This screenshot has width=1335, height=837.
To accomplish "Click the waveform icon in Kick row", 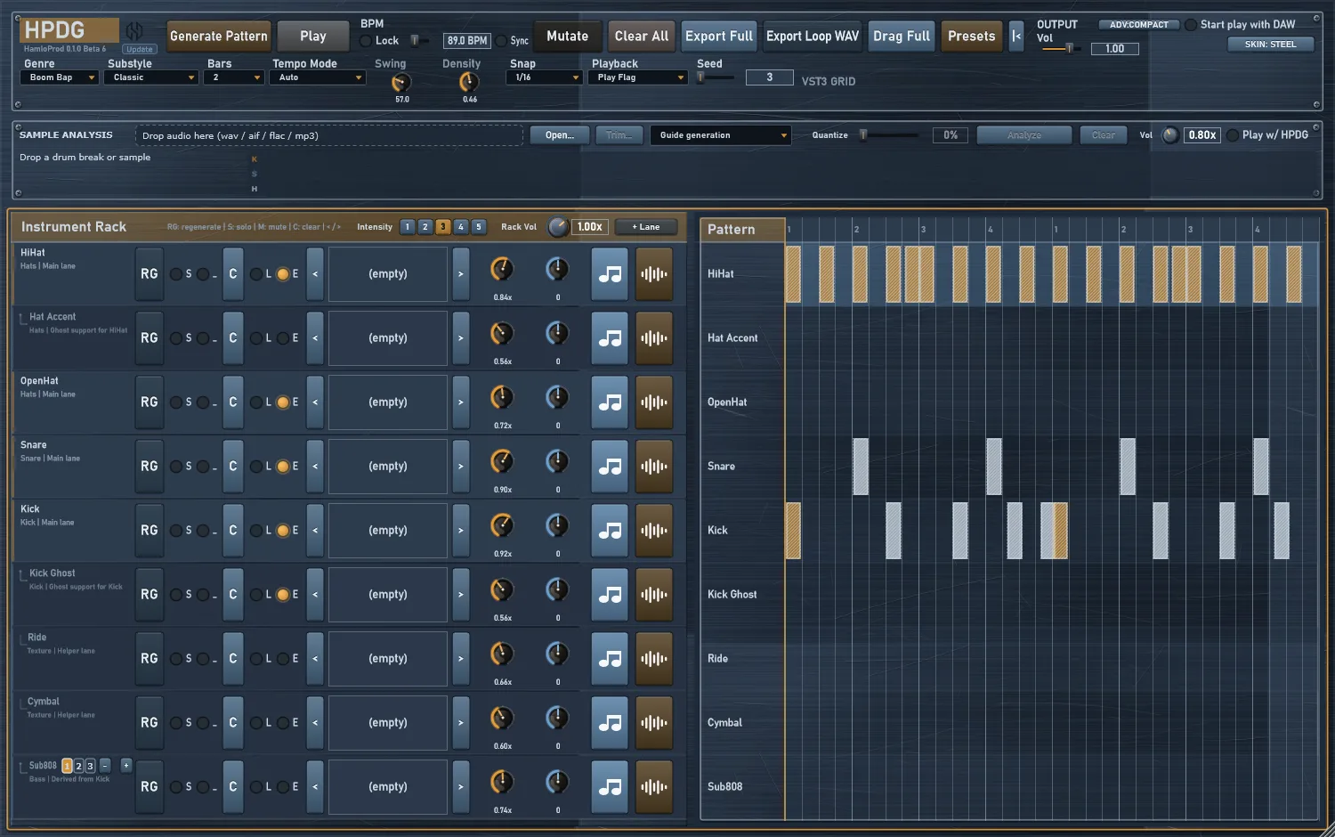I will 654,531.
